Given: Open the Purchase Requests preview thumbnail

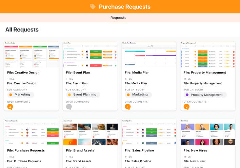Looking at the screenshot, I should 32,132.
